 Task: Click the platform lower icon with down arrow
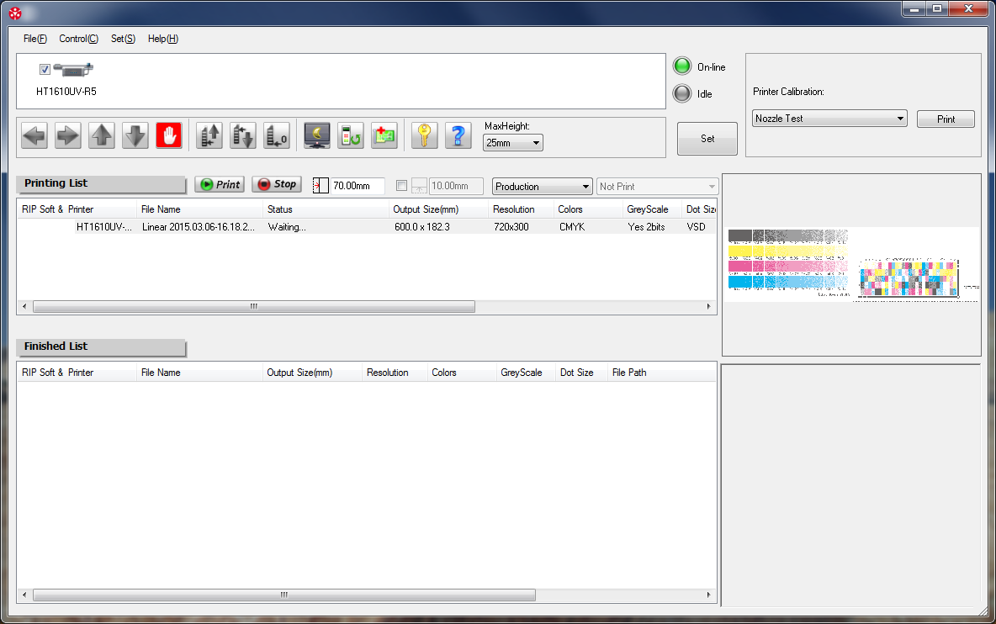(x=242, y=135)
